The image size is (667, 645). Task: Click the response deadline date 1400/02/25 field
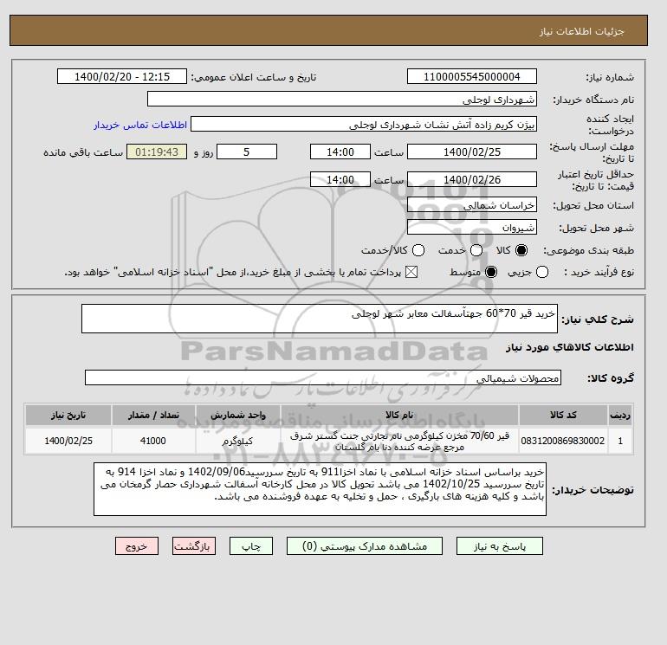click(472, 152)
